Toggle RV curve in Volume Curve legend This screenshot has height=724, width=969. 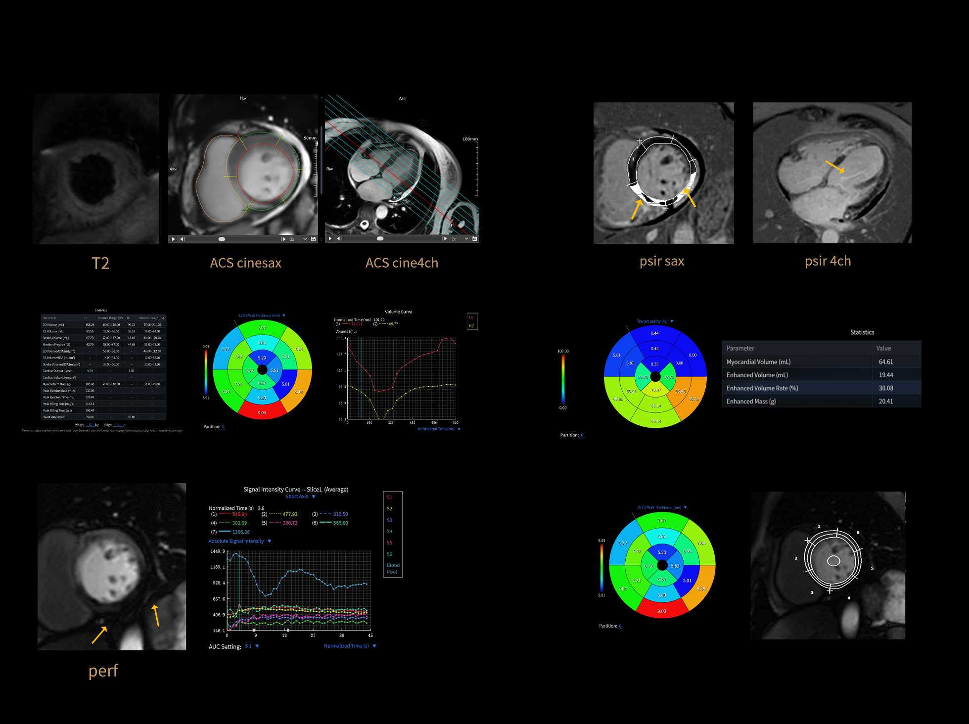point(471,325)
